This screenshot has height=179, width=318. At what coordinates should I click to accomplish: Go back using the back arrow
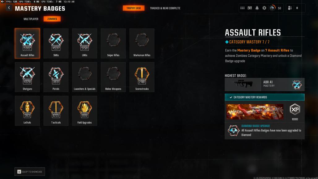pos(9,8)
